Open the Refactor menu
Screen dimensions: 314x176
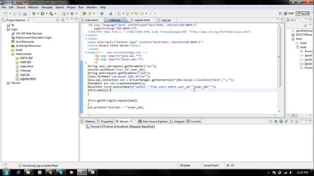pyautogui.click(x=33, y=7)
